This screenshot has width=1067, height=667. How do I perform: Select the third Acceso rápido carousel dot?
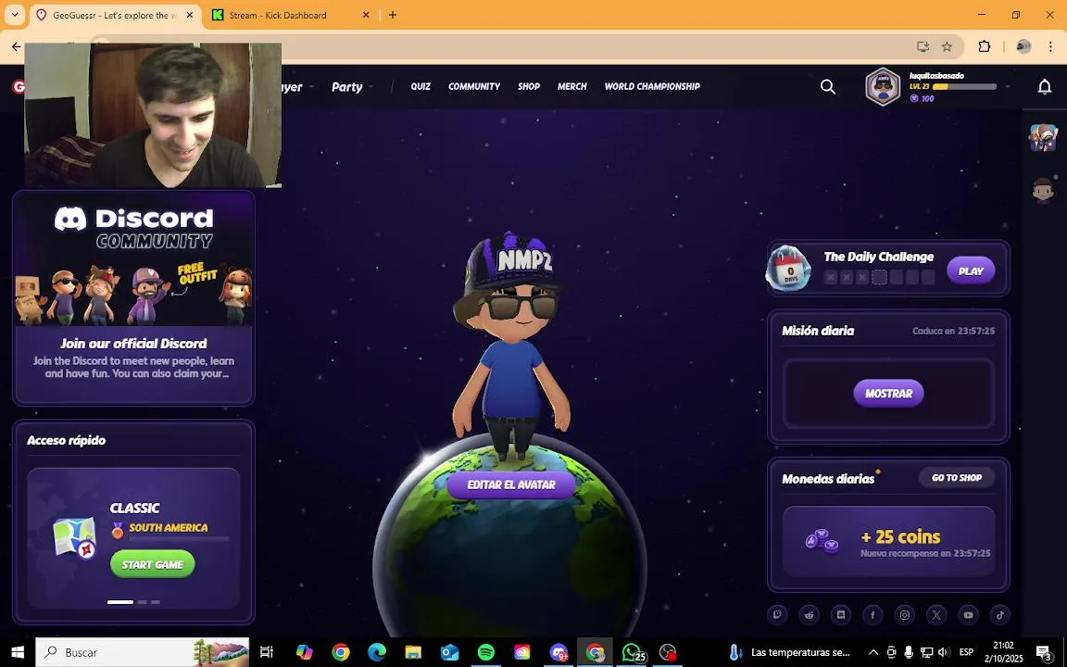pyautogui.click(x=156, y=602)
